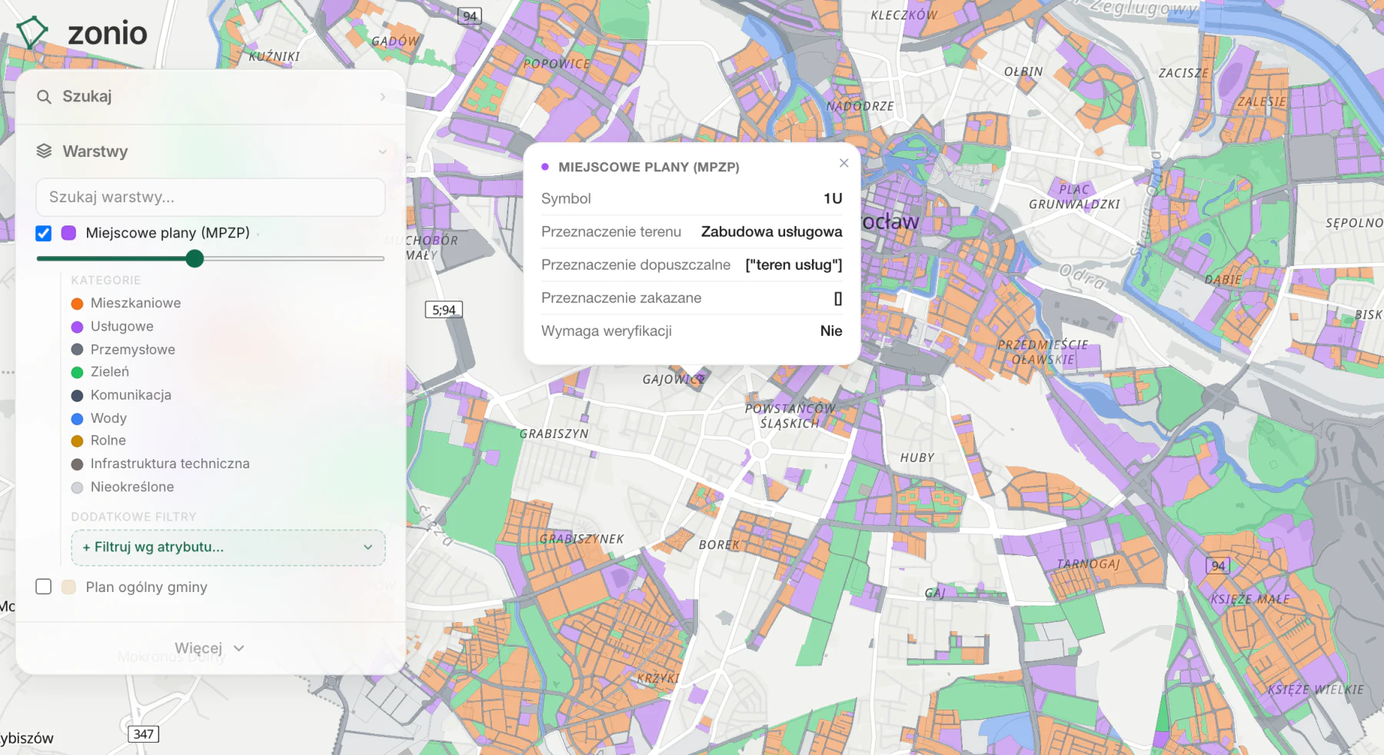
Task: Click the purple Usługowe category dot
Action: point(77,327)
